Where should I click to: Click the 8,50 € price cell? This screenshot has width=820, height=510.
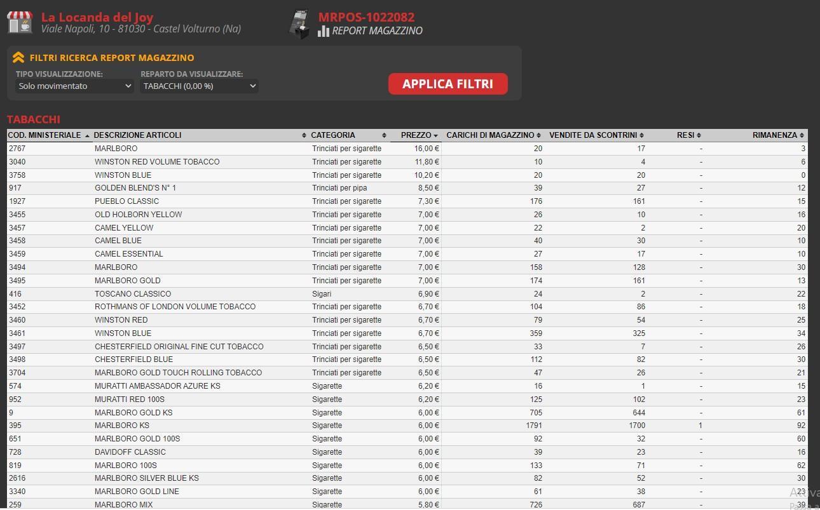pos(429,188)
